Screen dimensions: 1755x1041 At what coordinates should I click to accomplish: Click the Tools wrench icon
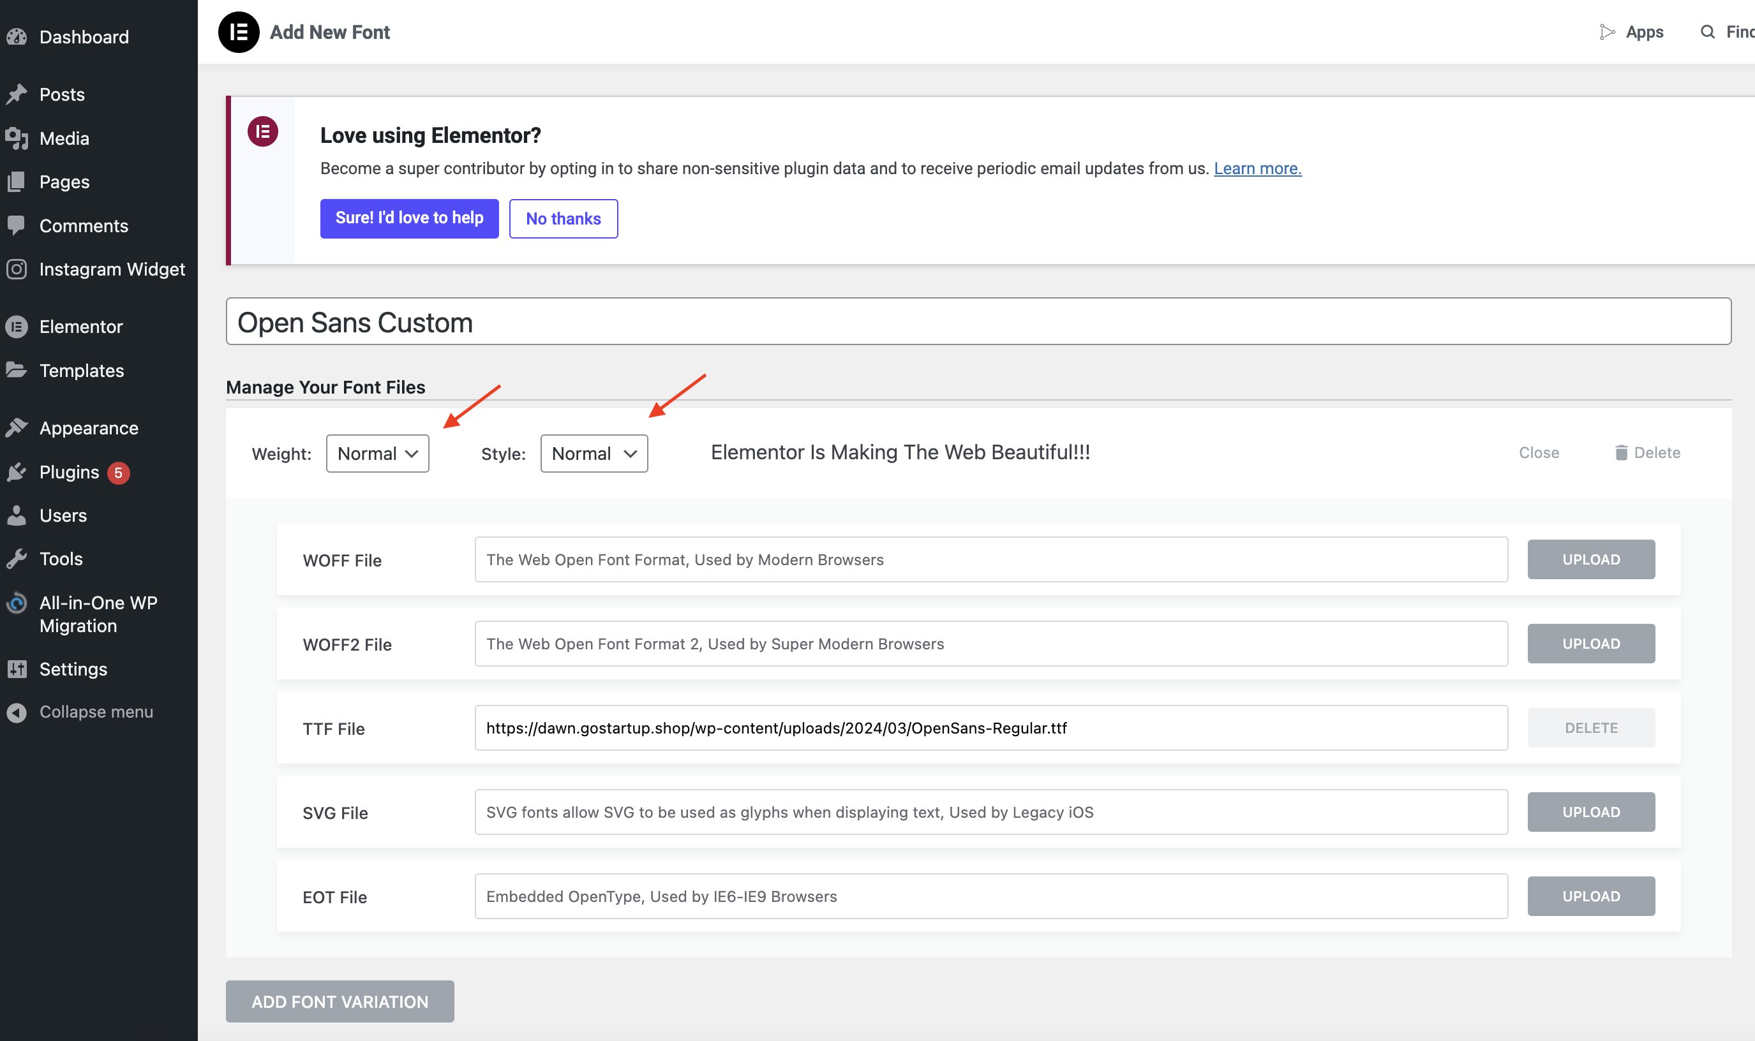pyautogui.click(x=17, y=558)
